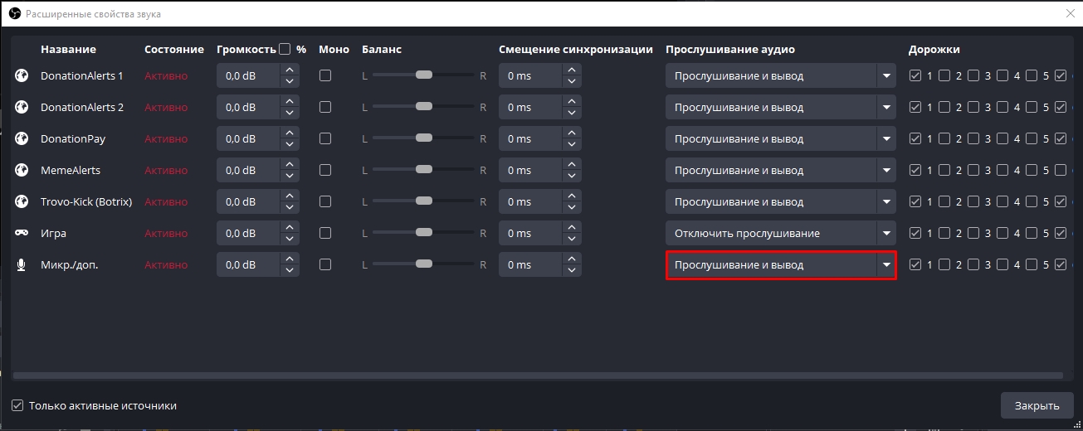Click the sync offset field of DonationAlerts 1

tap(530, 75)
